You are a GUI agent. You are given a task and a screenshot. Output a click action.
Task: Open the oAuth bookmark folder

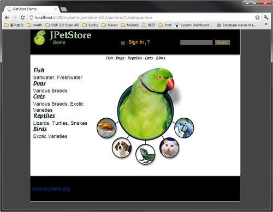pyautogui.click(x=34, y=25)
